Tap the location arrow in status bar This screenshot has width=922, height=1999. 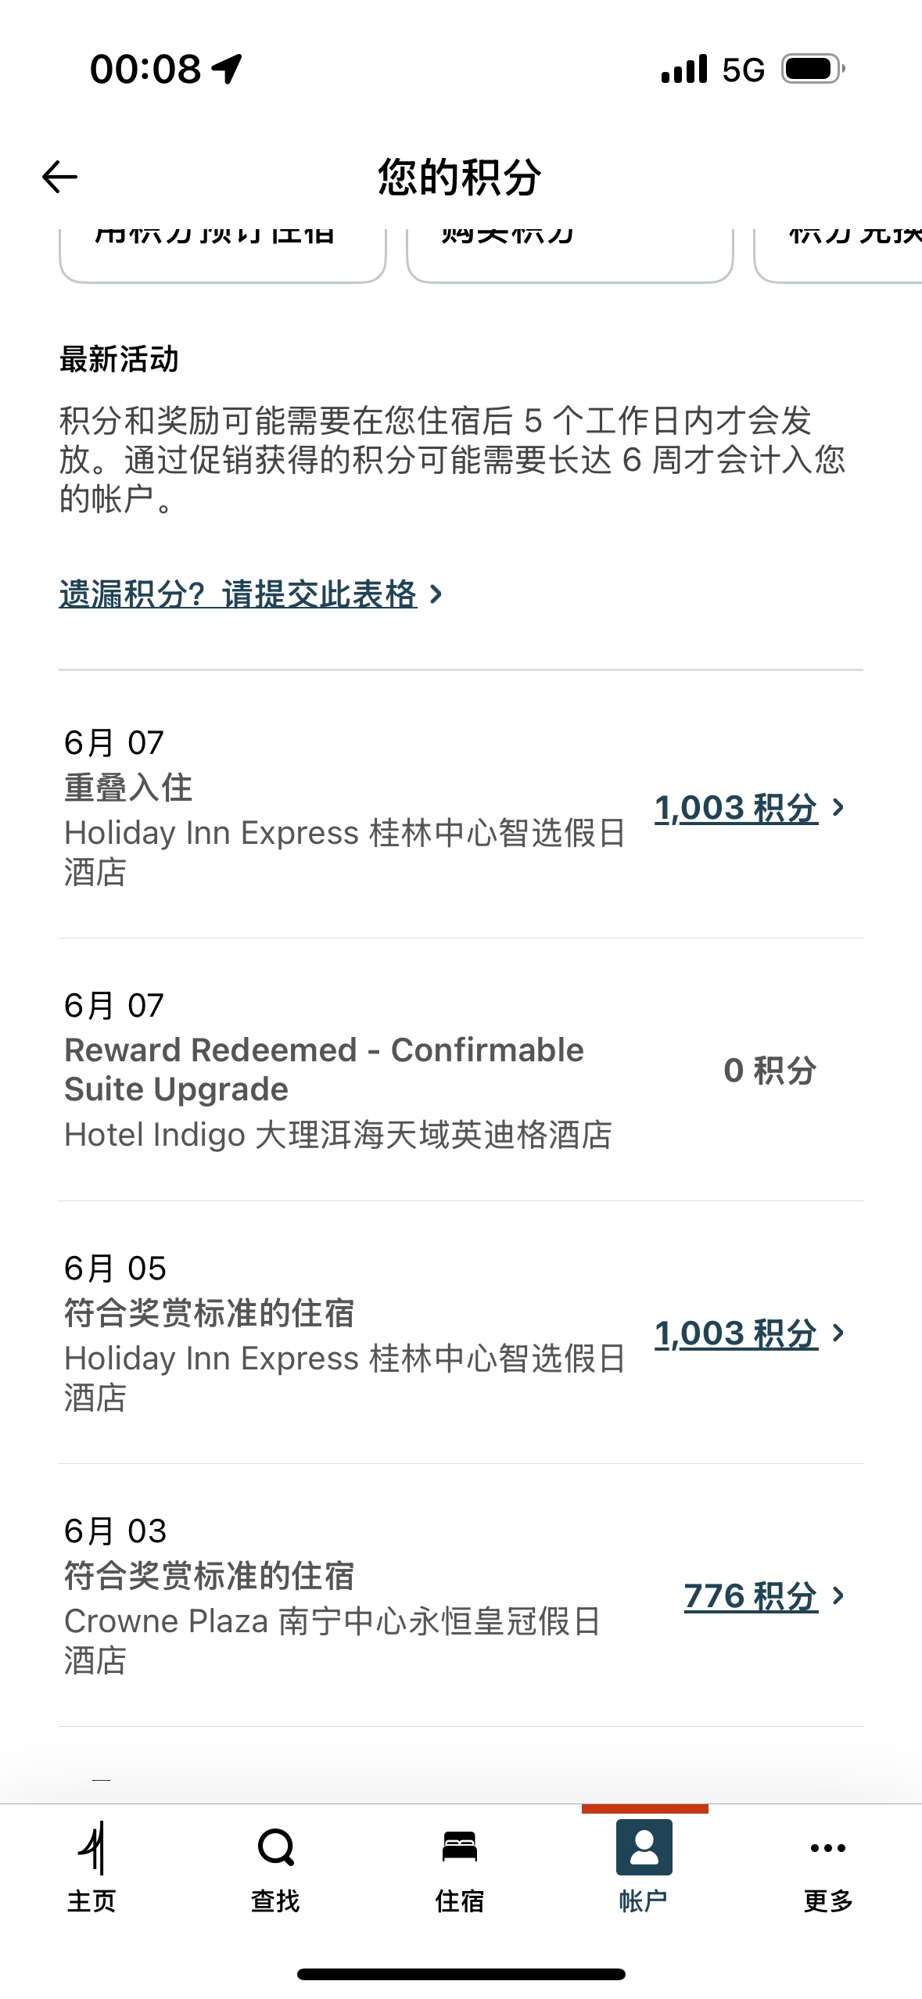tap(228, 69)
